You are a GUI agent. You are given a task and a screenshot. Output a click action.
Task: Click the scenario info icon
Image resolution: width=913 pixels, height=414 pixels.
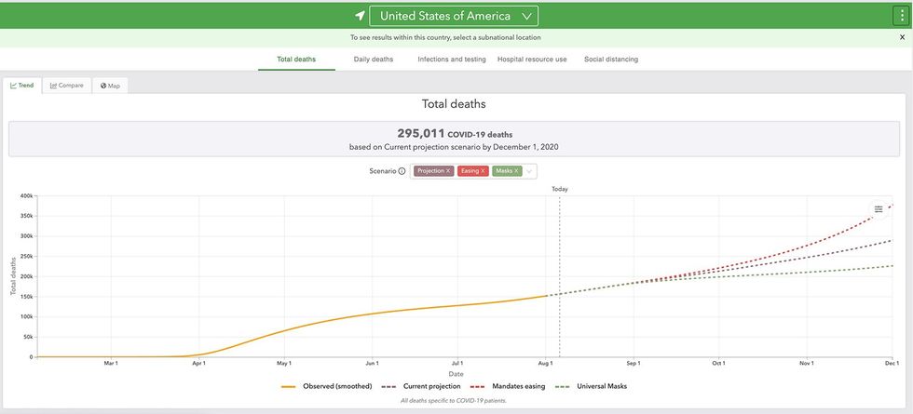tap(402, 171)
